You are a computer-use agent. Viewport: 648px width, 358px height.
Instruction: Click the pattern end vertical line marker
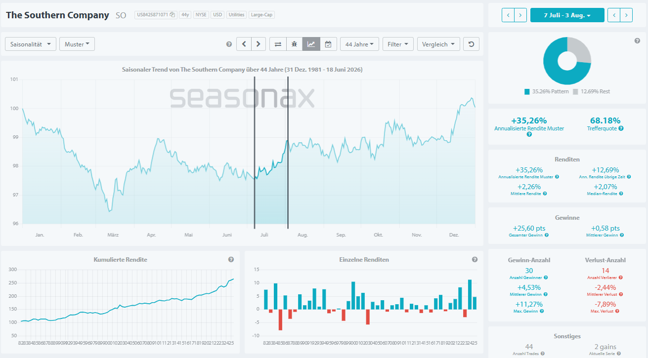pos(288,152)
